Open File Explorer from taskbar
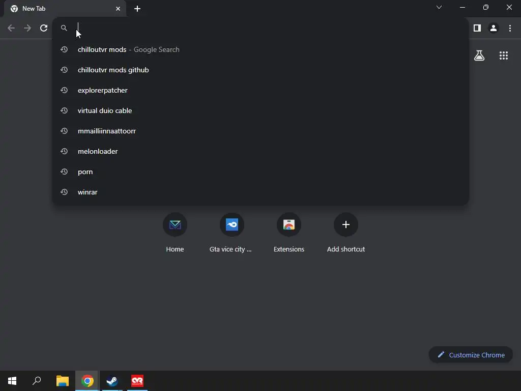This screenshot has height=391, width=521. (63, 381)
